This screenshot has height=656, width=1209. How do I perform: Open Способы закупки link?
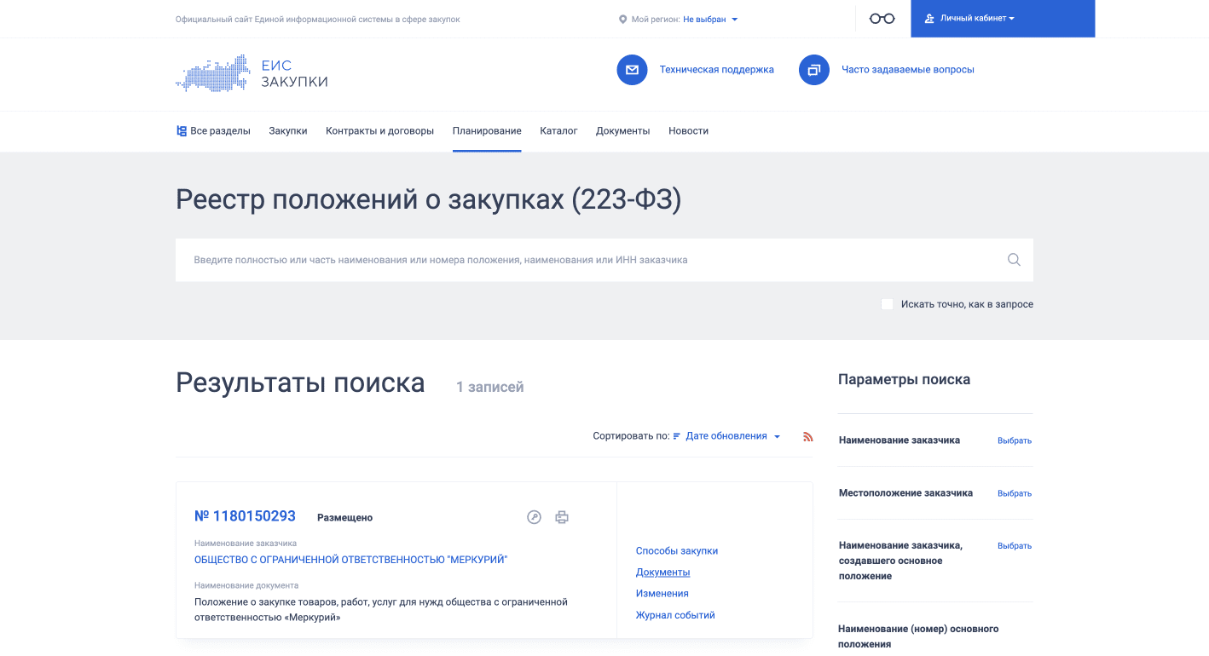[x=677, y=551]
